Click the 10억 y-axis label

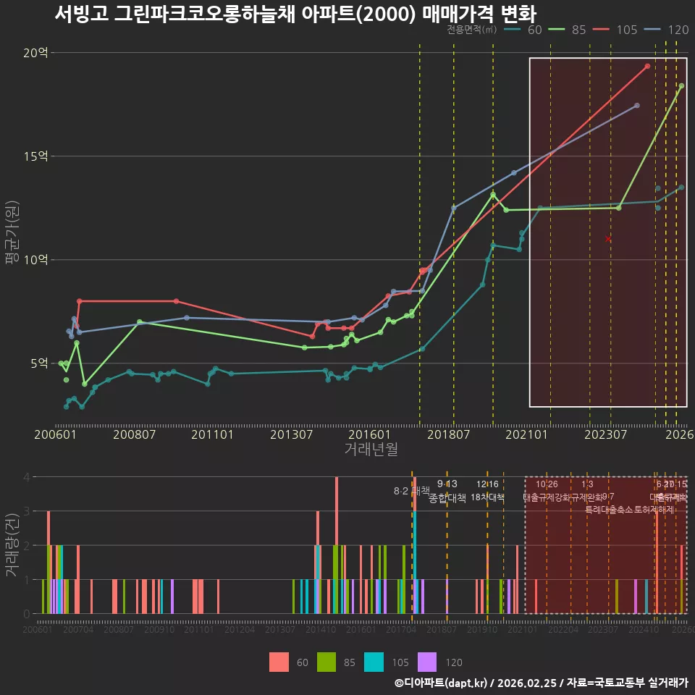(36, 259)
